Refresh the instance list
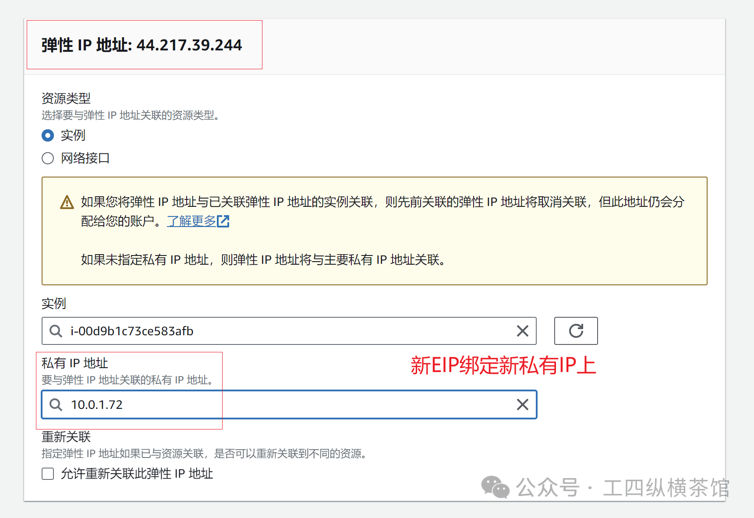The width and height of the screenshot is (754, 518). [x=576, y=331]
